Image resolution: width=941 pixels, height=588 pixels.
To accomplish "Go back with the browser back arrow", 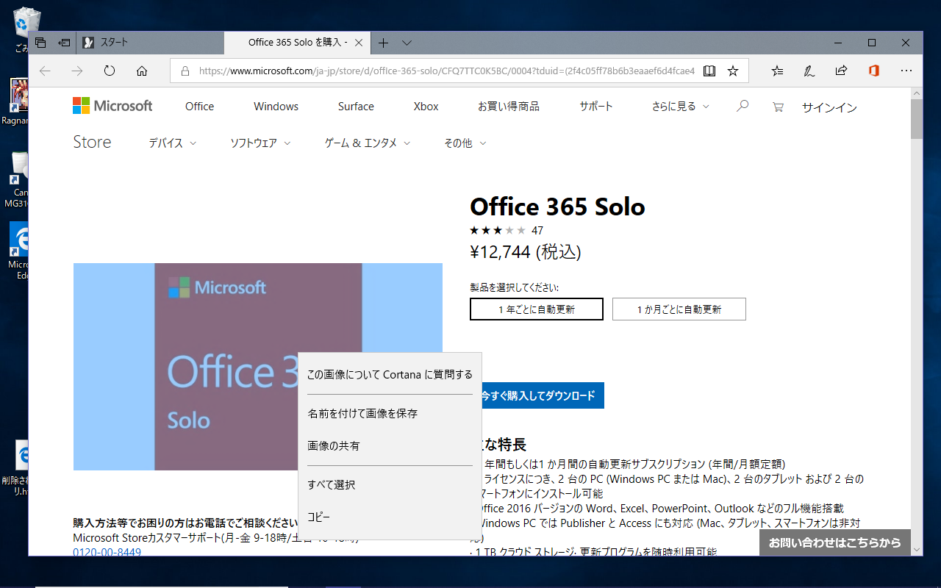I will click(45, 71).
